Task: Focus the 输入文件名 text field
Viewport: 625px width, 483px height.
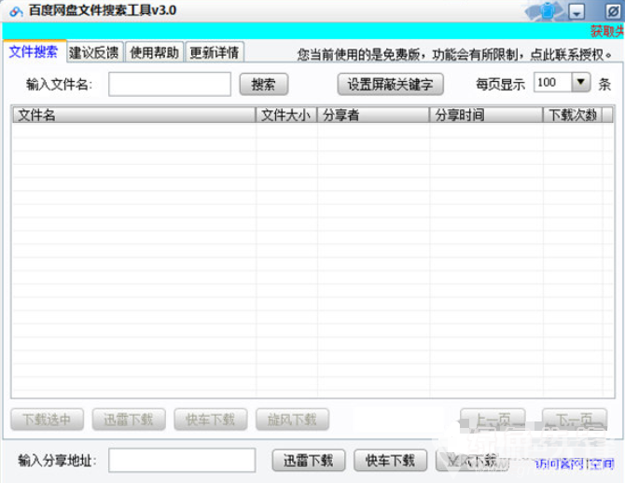Action: point(170,84)
